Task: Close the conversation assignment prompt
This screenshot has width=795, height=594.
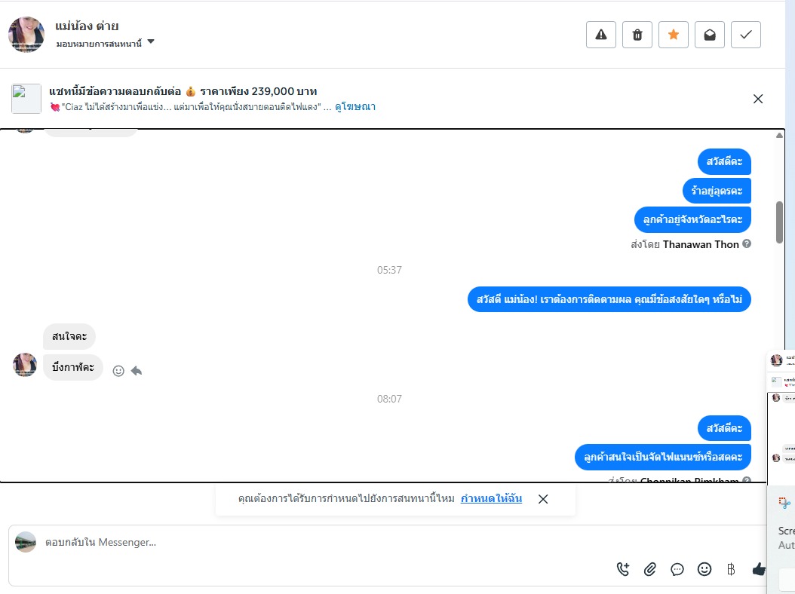Action: tap(543, 499)
